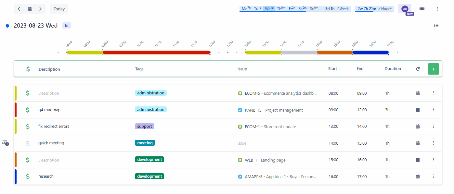Open the calendar date picker icon
Viewport: 454px width, 194px height.
(x=30, y=9)
